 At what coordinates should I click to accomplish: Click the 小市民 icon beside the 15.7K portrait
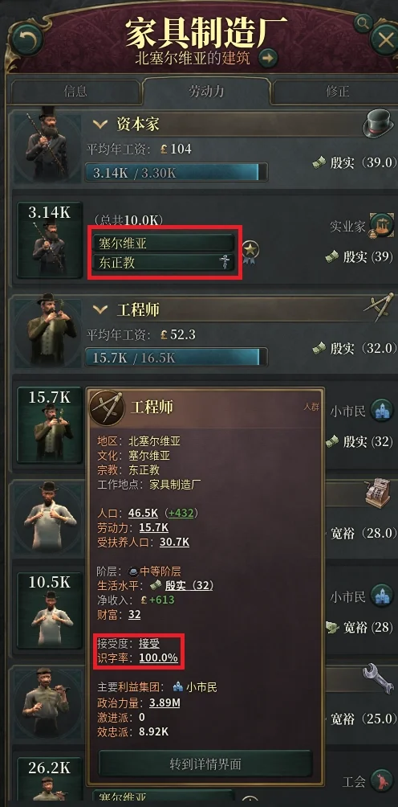tap(382, 410)
